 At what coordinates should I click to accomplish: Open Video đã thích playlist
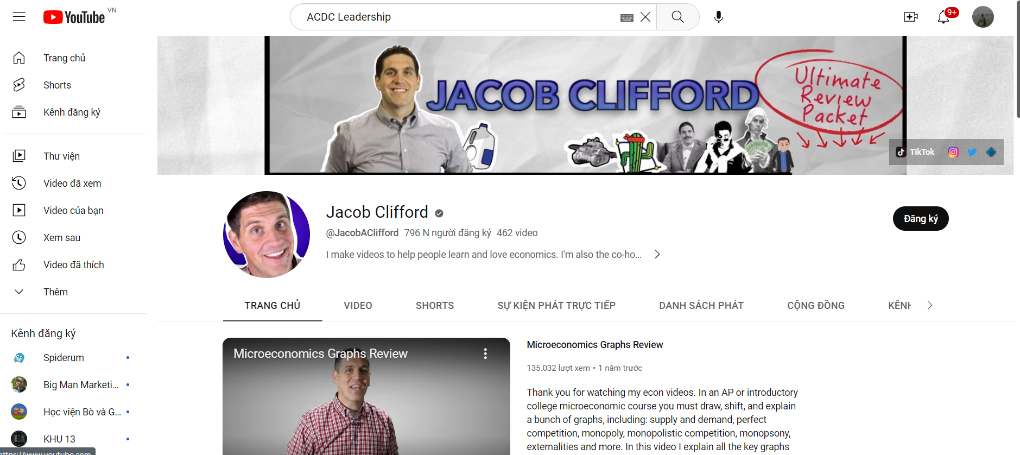pyautogui.click(x=74, y=264)
